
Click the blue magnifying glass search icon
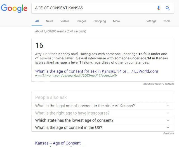pyautogui.click(x=168, y=8)
